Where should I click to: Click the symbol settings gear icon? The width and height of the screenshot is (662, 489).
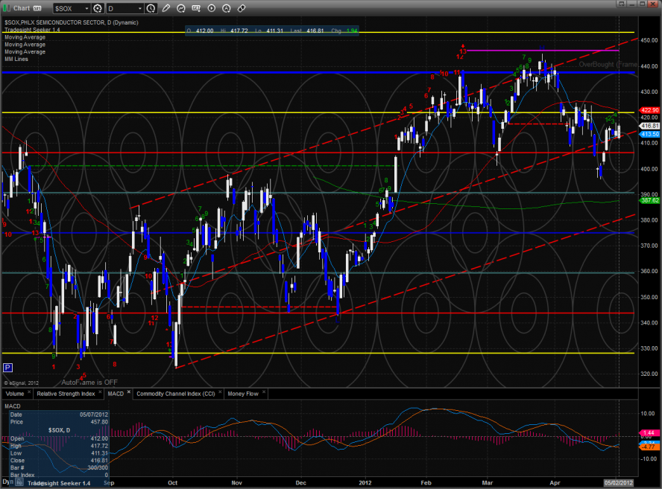click(x=97, y=8)
